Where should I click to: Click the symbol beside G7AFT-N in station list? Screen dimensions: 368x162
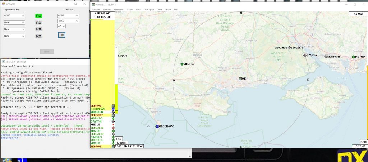113,121
